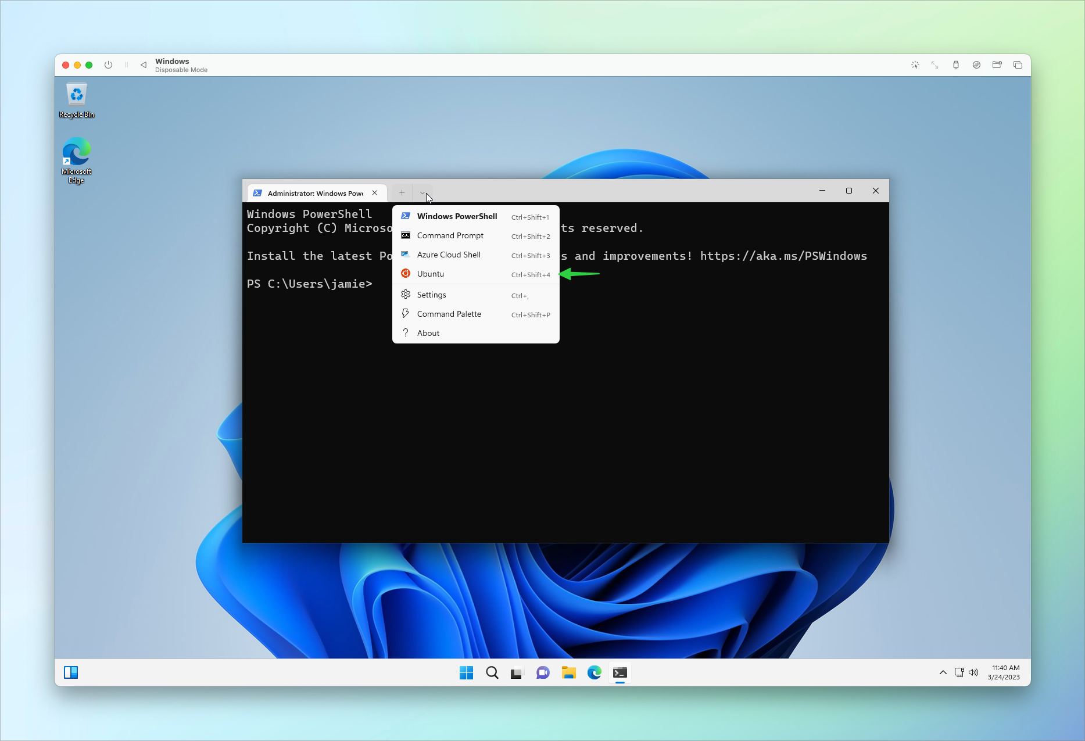Click the Parallels USB devices toolbar icon
Viewport: 1085px width, 741px height.
click(956, 65)
